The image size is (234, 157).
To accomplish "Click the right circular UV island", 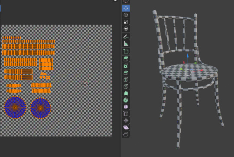I will coord(41,108).
